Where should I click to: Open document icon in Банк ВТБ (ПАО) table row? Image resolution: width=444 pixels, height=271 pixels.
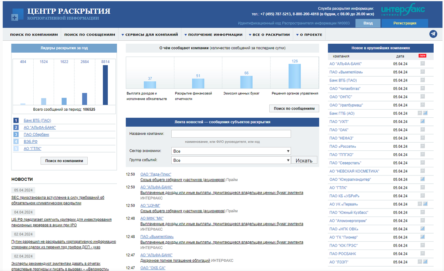423,80
